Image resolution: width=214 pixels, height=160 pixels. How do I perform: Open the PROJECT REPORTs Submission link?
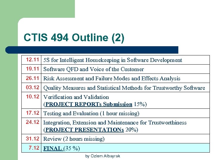click(x=89, y=104)
